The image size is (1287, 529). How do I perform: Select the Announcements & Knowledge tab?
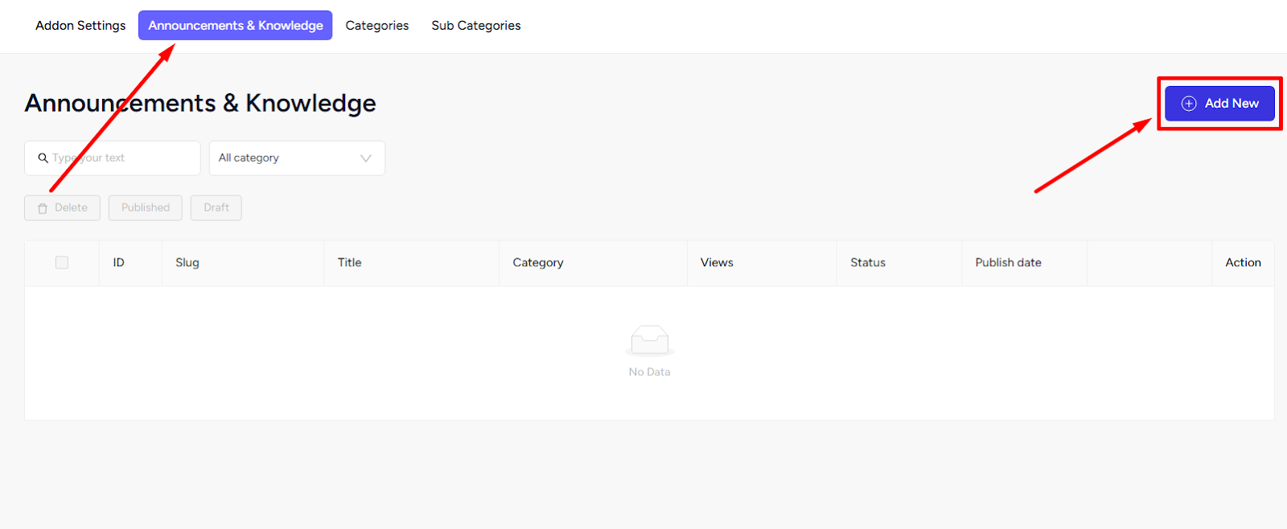tap(236, 26)
